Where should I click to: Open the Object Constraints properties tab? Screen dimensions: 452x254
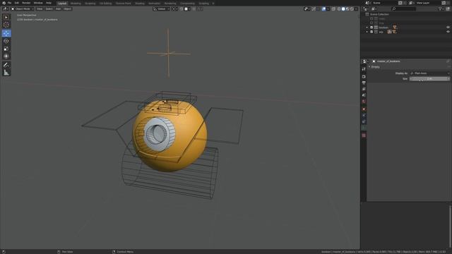tap(364, 121)
